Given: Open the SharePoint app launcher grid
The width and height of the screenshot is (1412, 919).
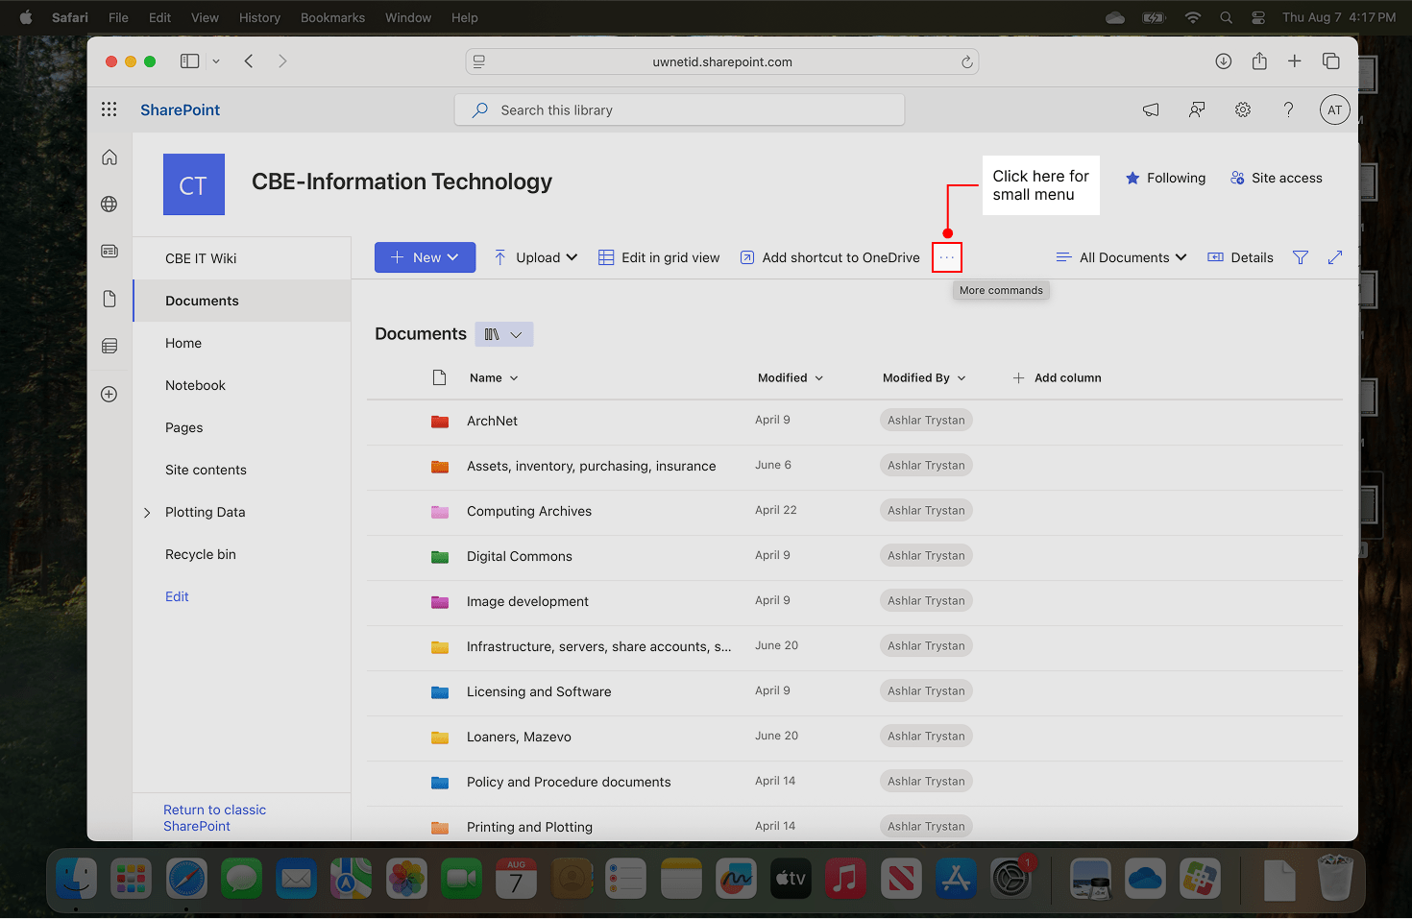Looking at the screenshot, I should click(x=110, y=109).
